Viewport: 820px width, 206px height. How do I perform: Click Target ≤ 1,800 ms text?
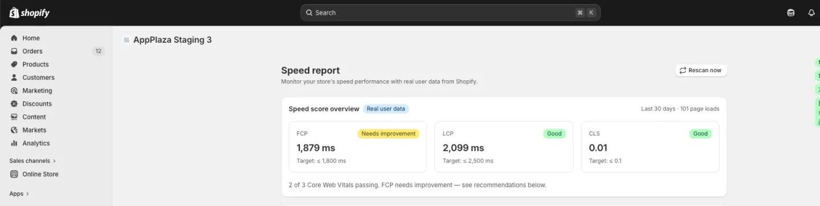coord(321,161)
